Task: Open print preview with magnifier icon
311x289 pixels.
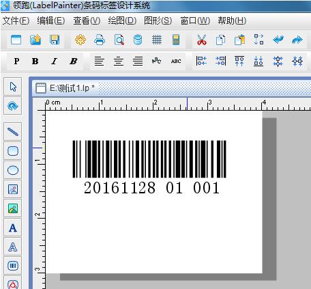Action: coord(119,40)
